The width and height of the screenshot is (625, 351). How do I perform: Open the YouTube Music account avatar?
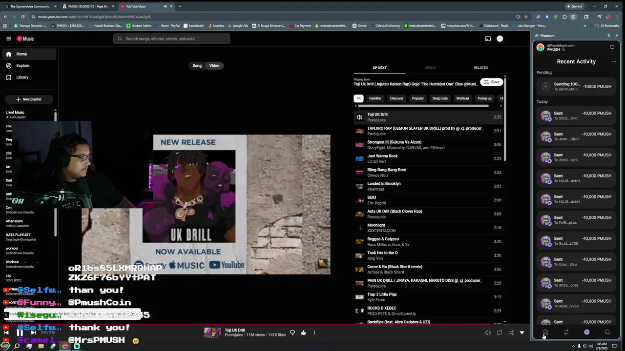coord(500,39)
